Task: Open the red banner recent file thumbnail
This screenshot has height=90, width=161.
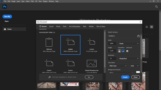Action: (69, 84)
